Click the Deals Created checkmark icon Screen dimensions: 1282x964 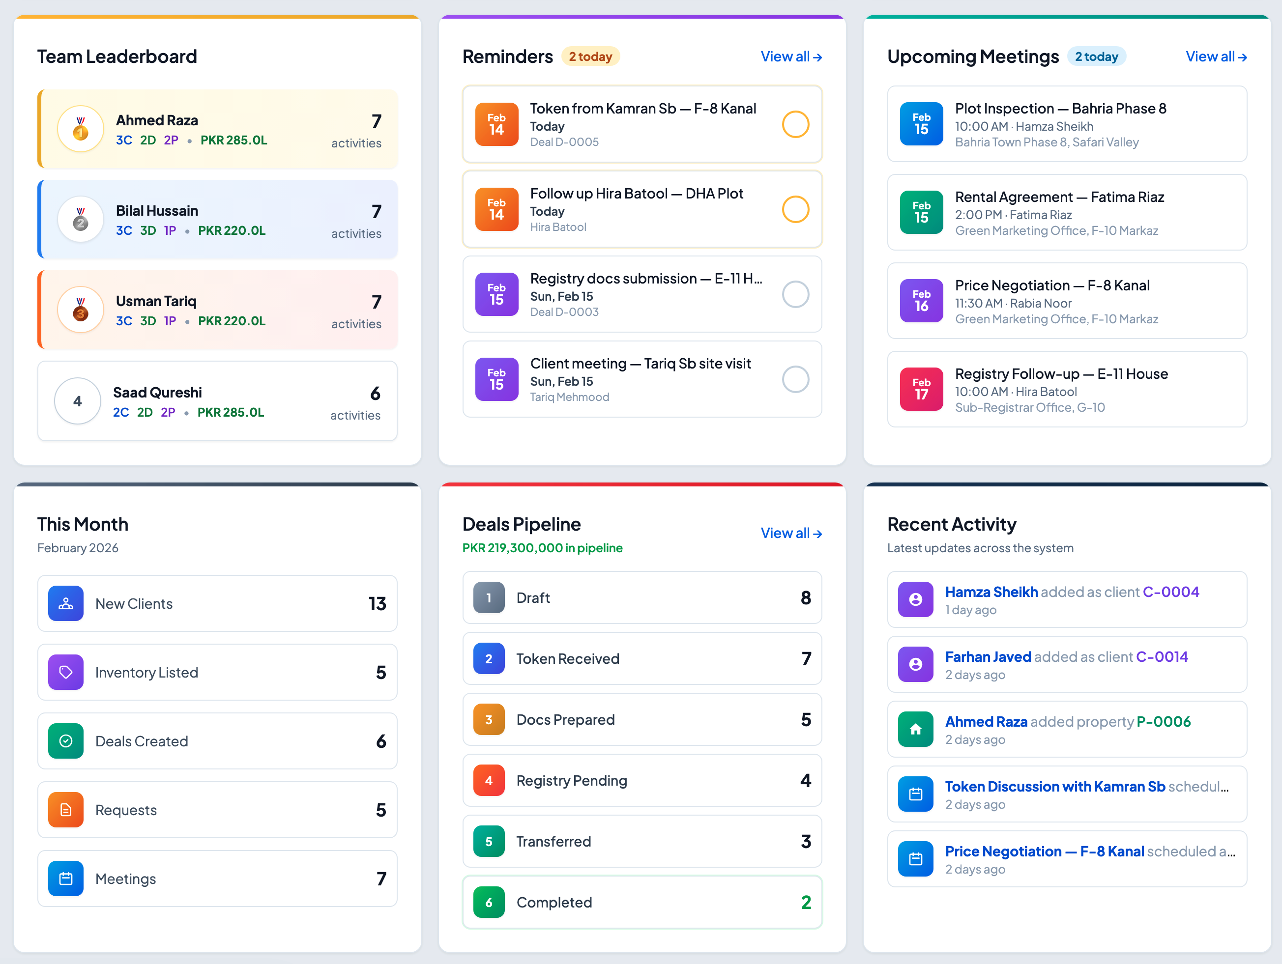click(65, 741)
